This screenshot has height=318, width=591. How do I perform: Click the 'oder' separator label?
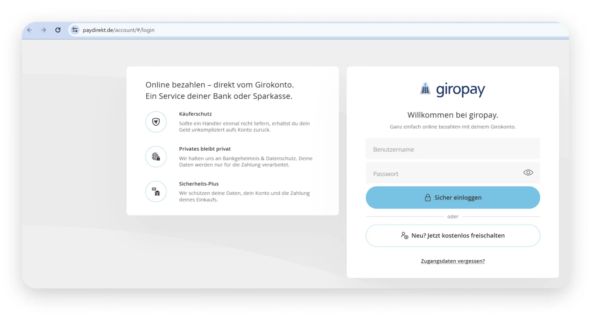click(453, 216)
